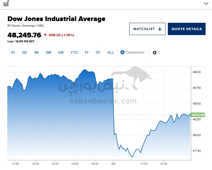Select the 1D time range
Image resolution: width=212 pixels, height=170 pixels.
(x=13, y=53)
